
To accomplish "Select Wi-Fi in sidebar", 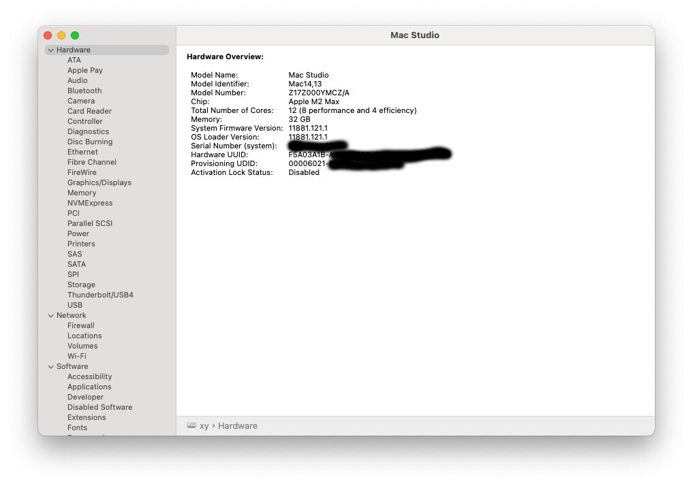I will point(77,356).
